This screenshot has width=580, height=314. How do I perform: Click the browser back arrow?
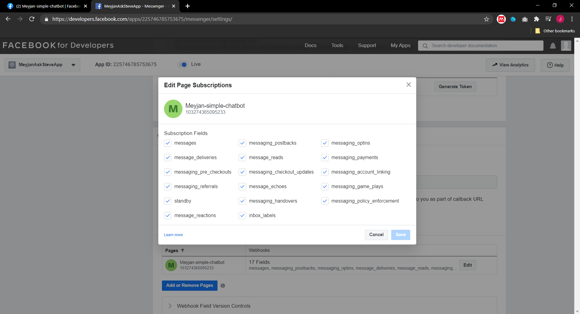coord(8,19)
